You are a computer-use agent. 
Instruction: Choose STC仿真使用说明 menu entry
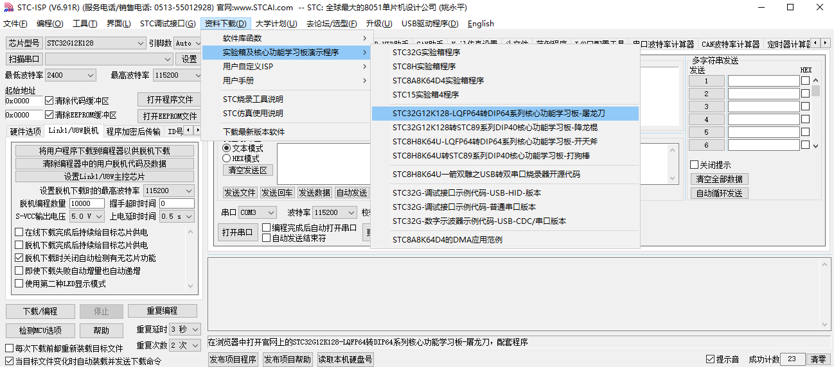pyautogui.click(x=286, y=114)
